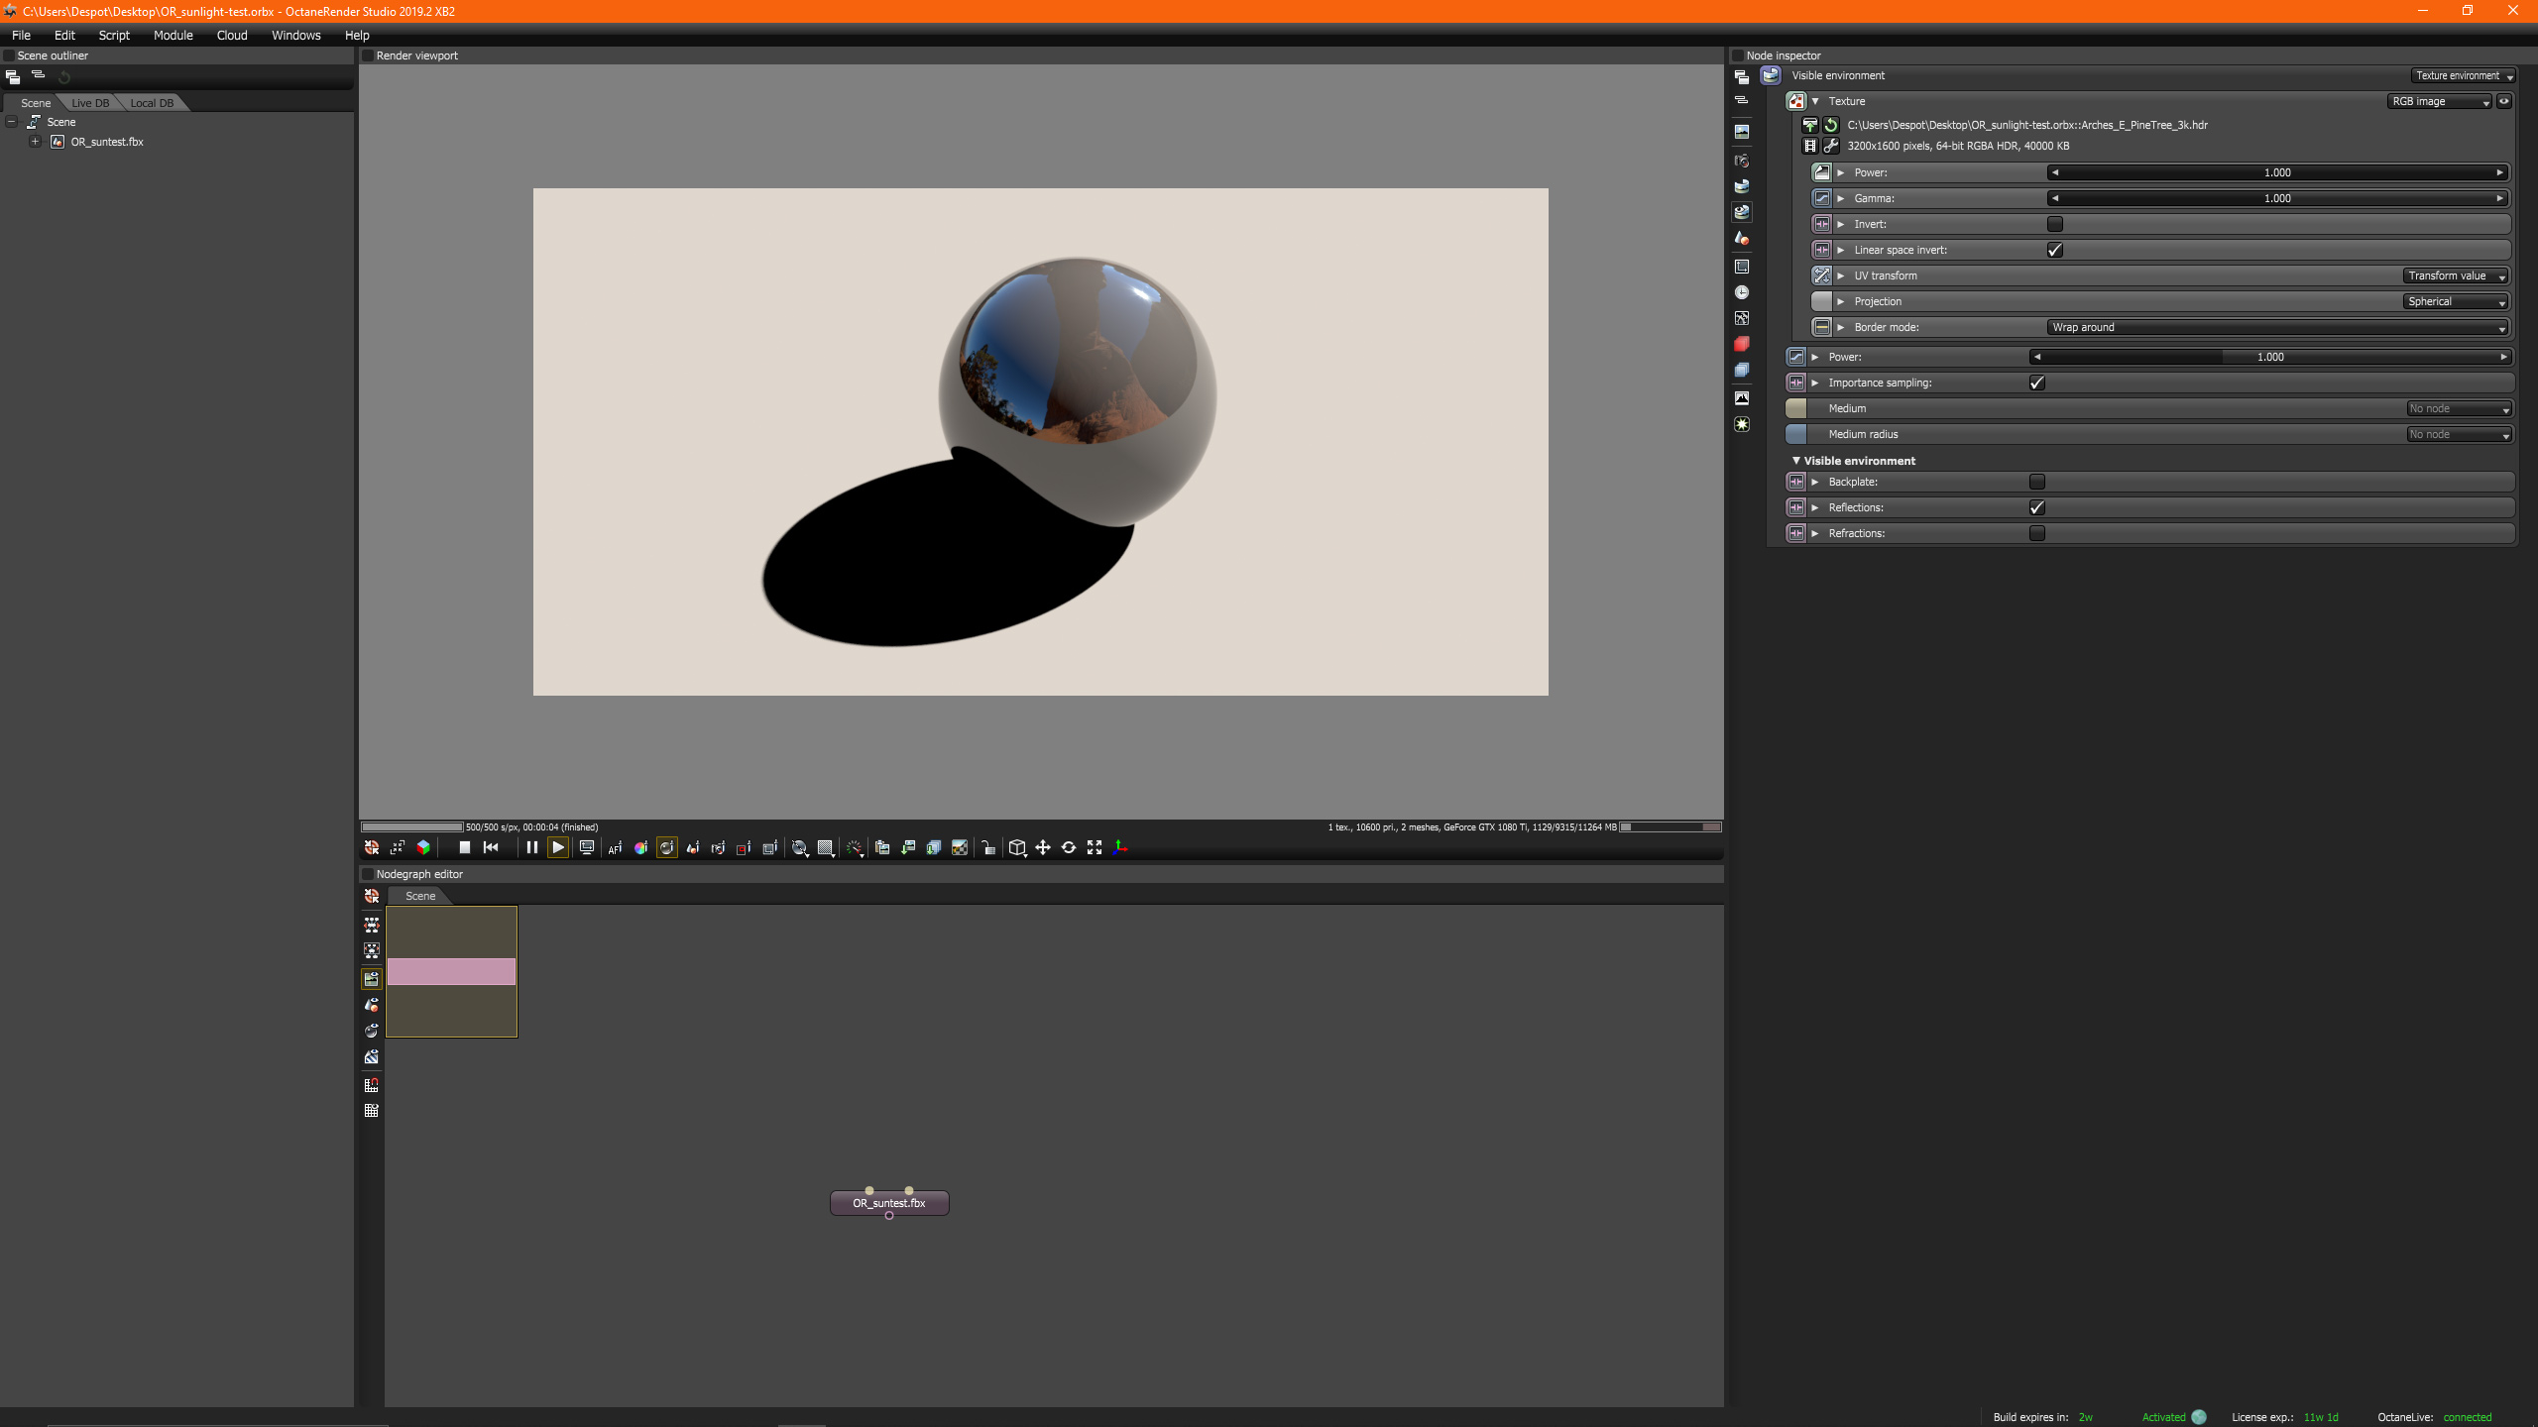Select the auto focus picker tool

point(615,847)
